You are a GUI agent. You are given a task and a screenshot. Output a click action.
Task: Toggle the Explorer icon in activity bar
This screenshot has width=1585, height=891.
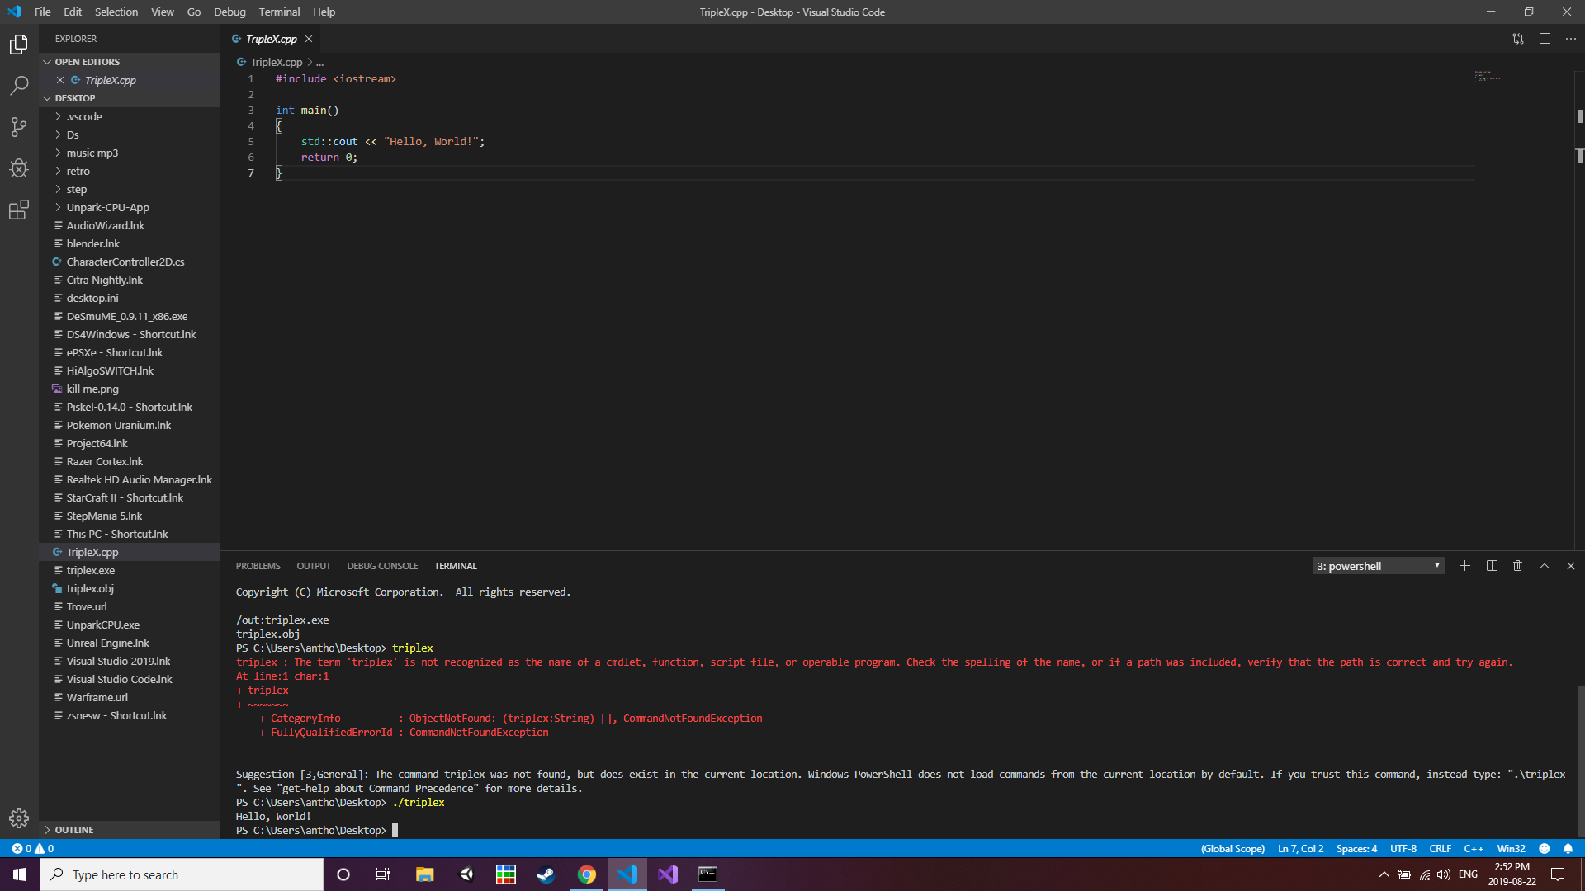click(x=18, y=45)
